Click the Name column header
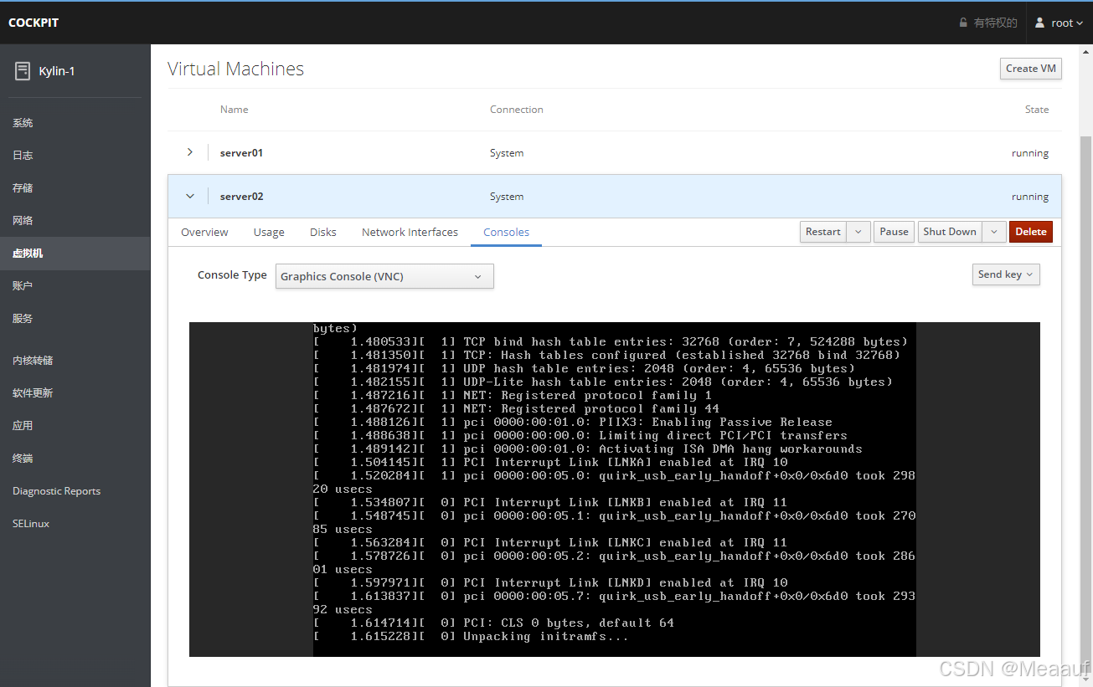The height and width of the screenshot is (687, 1093). [234, 110]
